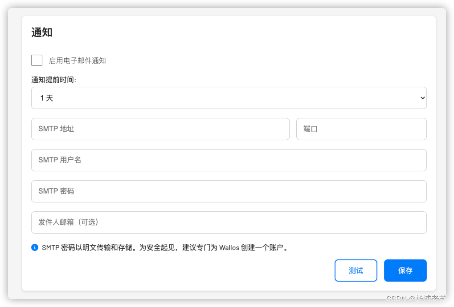Enable the 启用电子邮件通知 checkbox

37,61
